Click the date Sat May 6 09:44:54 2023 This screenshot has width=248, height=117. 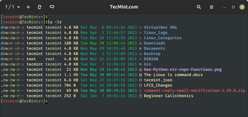[109, 27]
